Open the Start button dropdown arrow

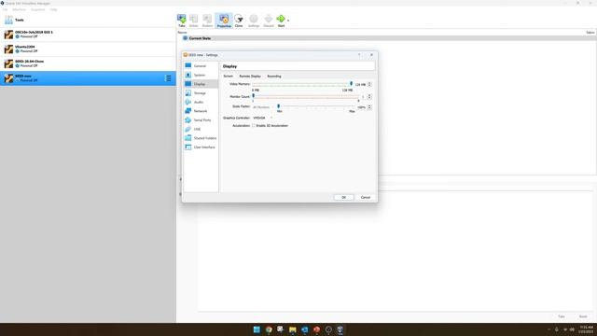(288, 21)
